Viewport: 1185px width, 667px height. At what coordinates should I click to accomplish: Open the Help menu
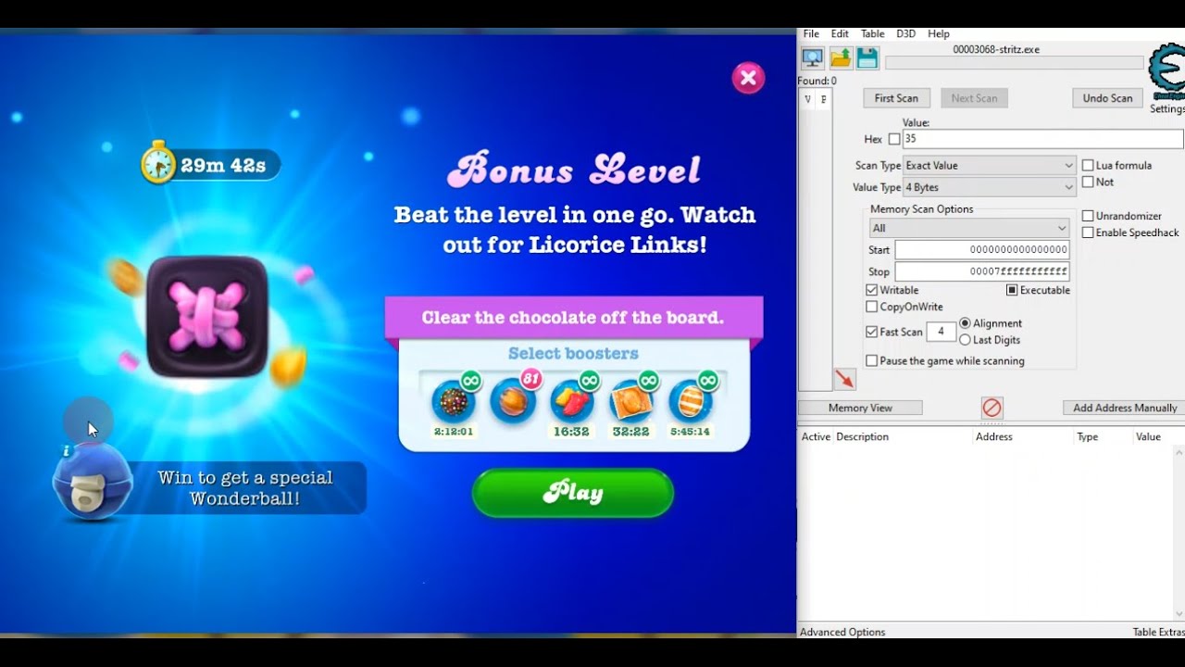(939, 33)
